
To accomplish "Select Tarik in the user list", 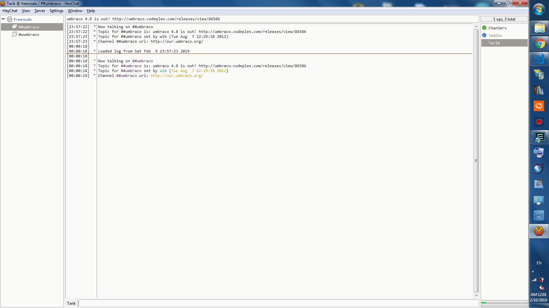I will pos(504,43).
